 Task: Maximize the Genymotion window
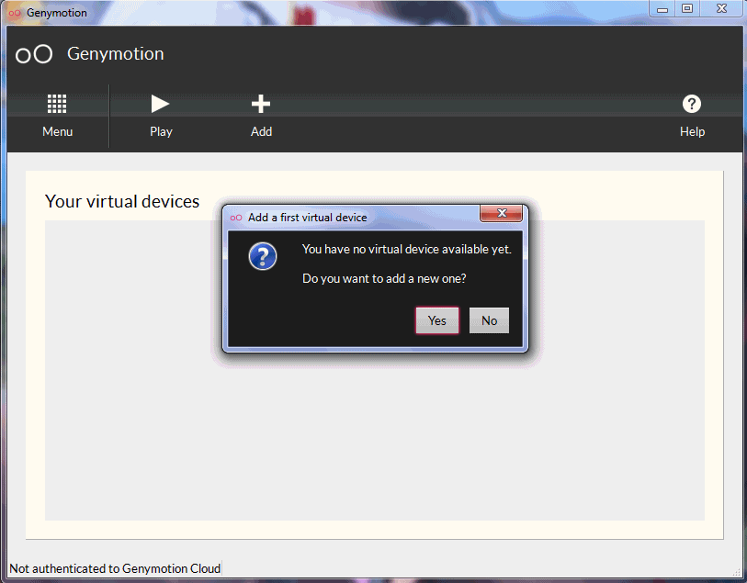[x=687, y=8]
